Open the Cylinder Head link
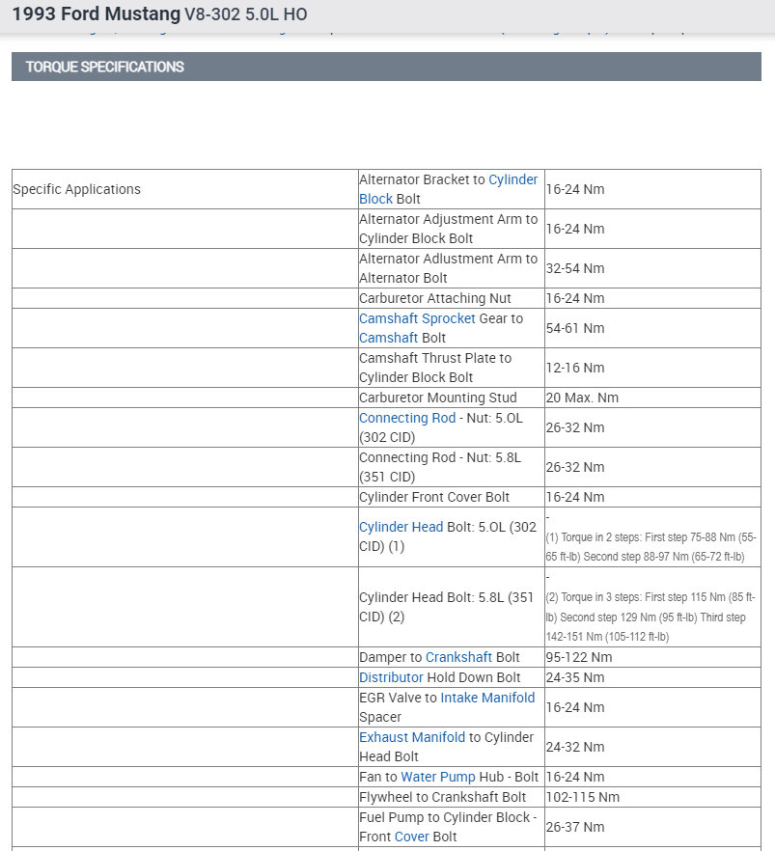This screenshot has height=851, width=775. point(401,527)
